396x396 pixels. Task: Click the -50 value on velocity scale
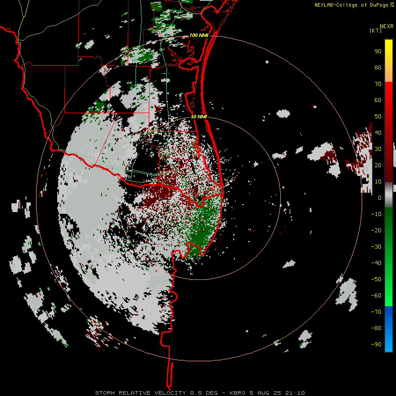pos(376,279)
